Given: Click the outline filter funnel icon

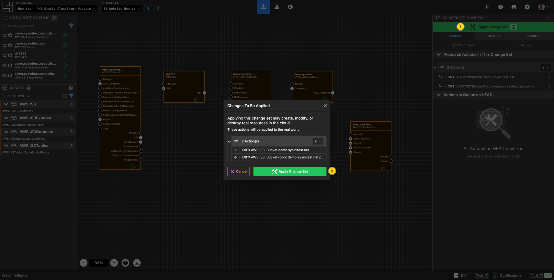Looking at the screenshot, I should pos(71,26).
